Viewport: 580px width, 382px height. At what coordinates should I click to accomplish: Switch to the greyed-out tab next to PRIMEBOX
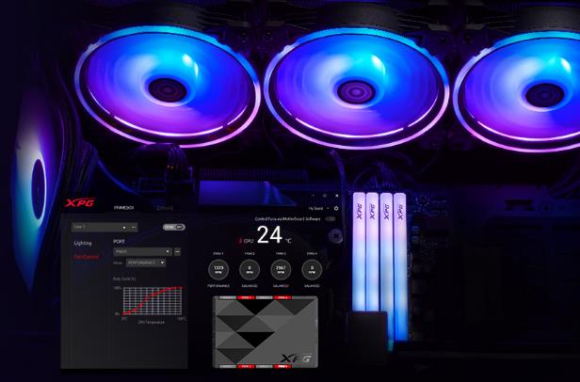165,207
